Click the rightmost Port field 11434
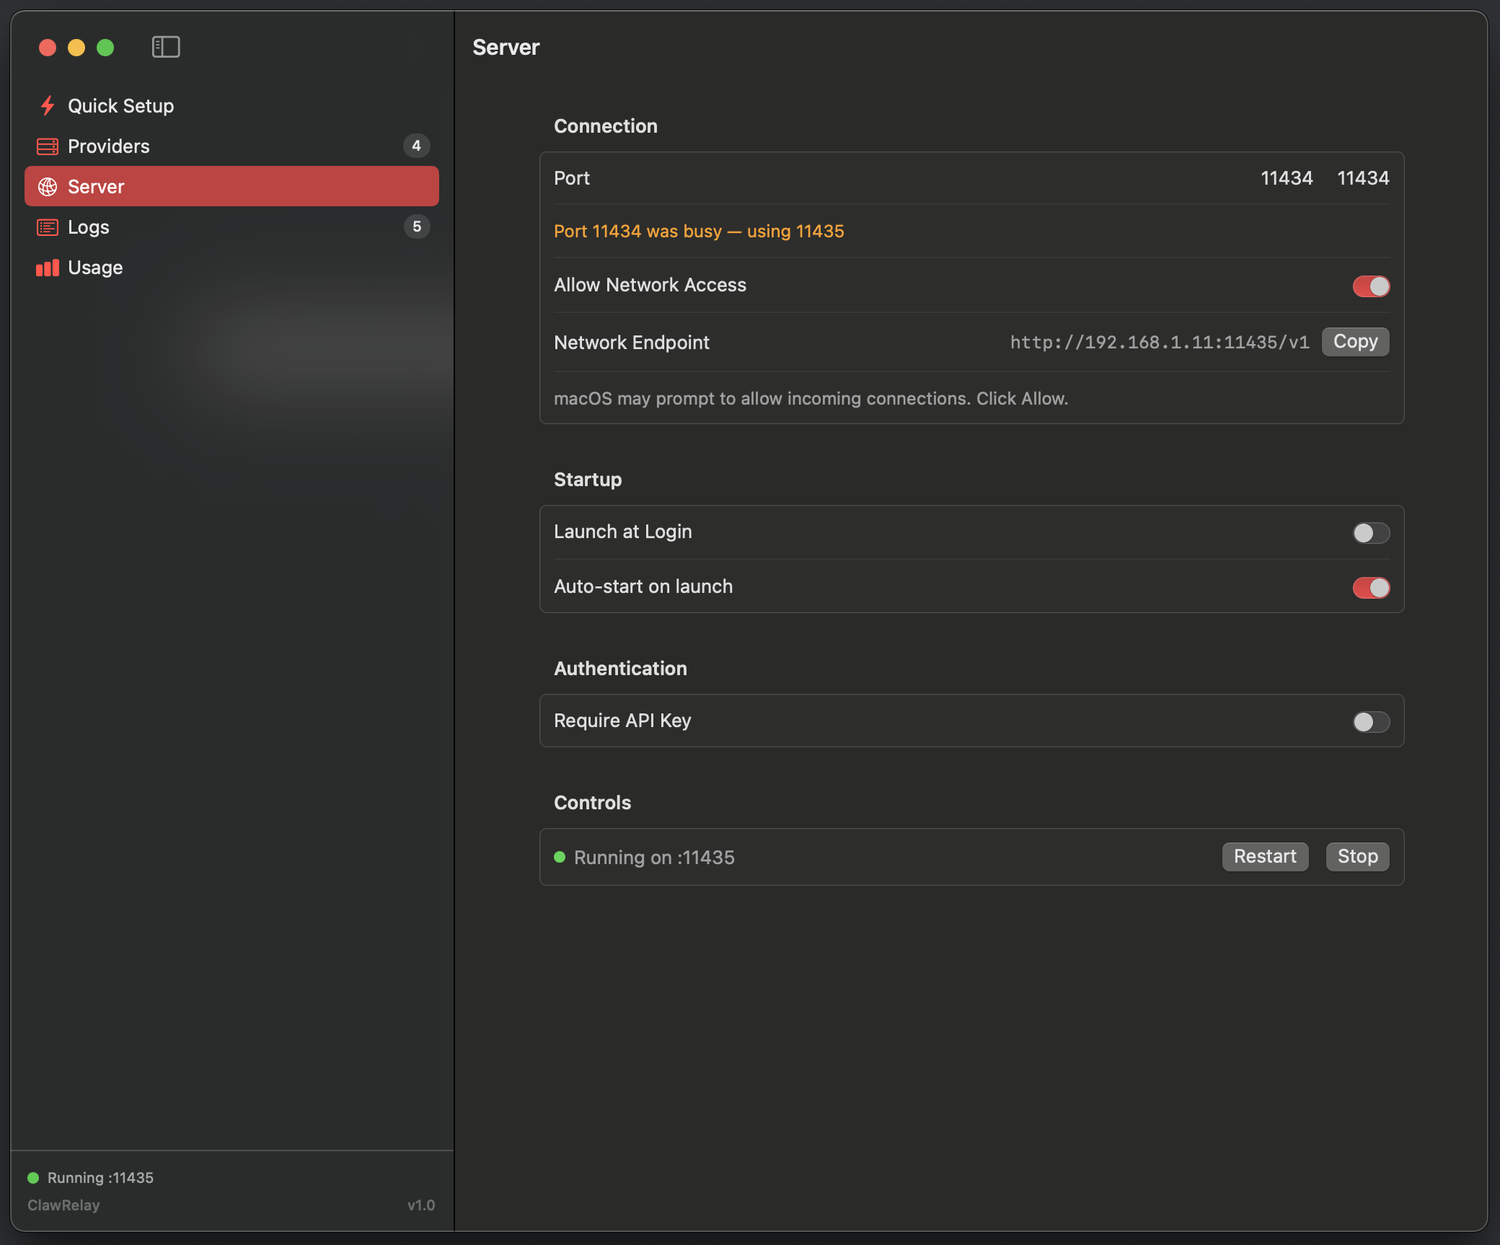The height and width of the screenshot is (1245, 1500). (1363, 178)
